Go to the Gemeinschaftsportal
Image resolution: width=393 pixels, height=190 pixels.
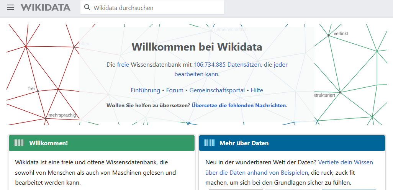[x=217, y=90]
